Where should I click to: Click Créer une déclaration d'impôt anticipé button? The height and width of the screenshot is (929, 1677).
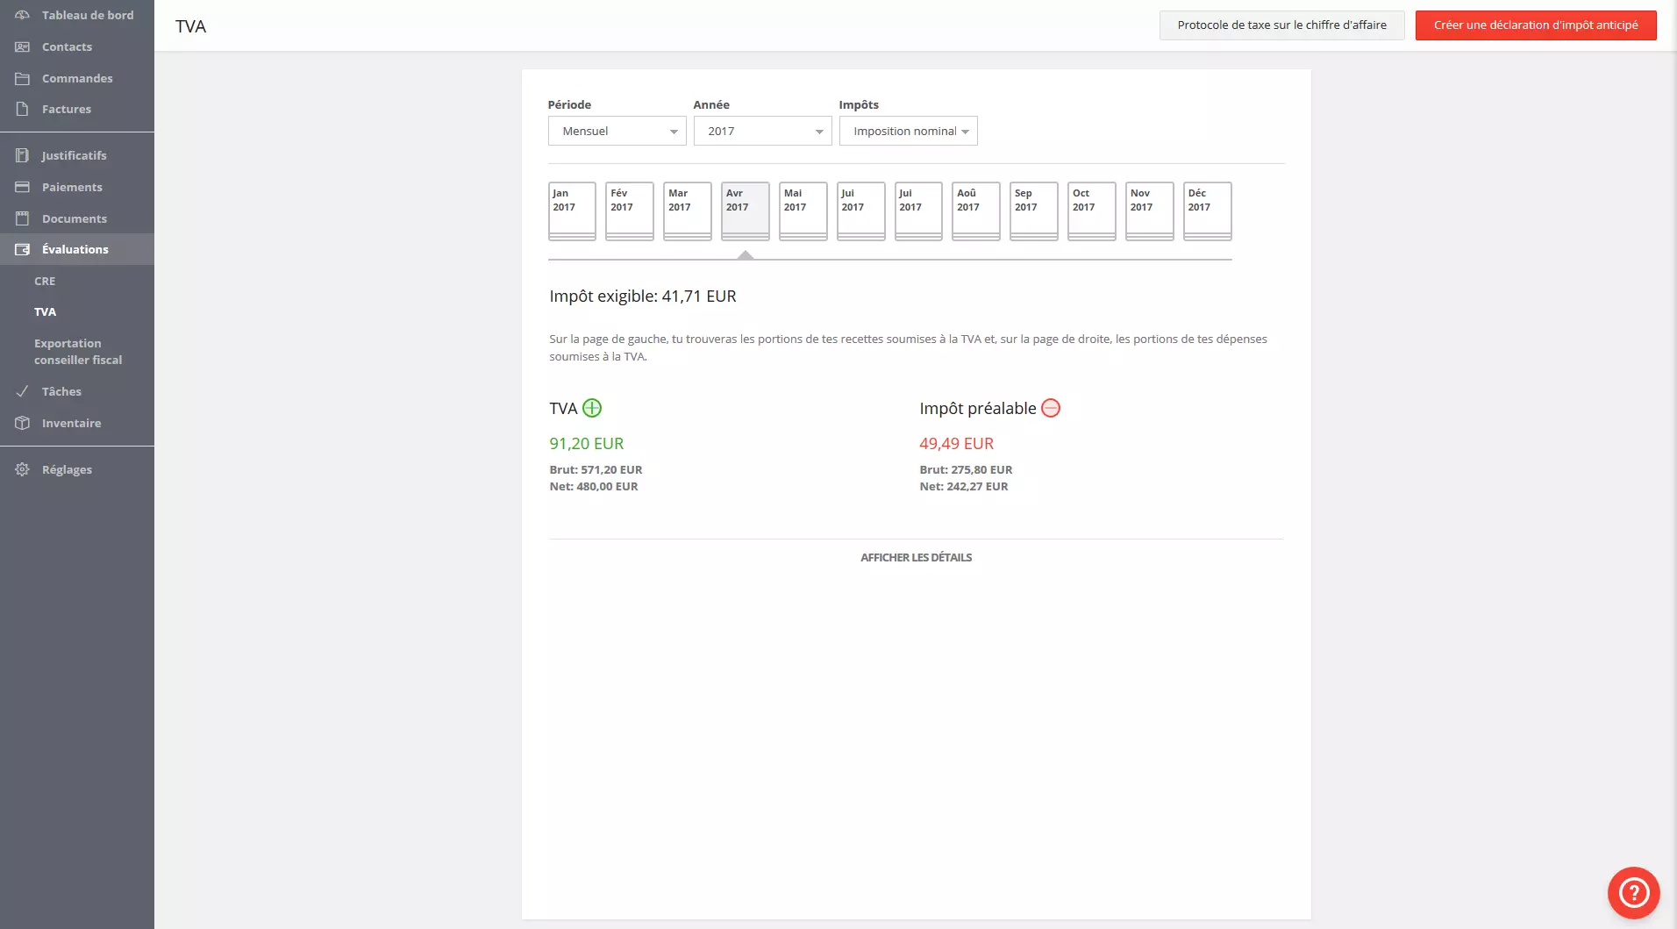point(1535,25)
